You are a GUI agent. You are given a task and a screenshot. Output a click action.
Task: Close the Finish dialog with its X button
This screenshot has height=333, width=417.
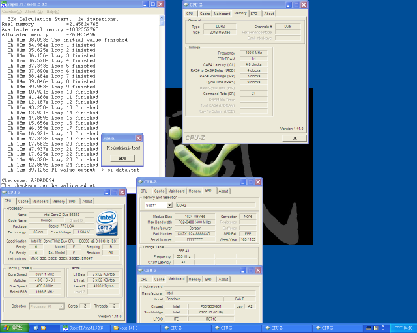(x=139, y=138)
